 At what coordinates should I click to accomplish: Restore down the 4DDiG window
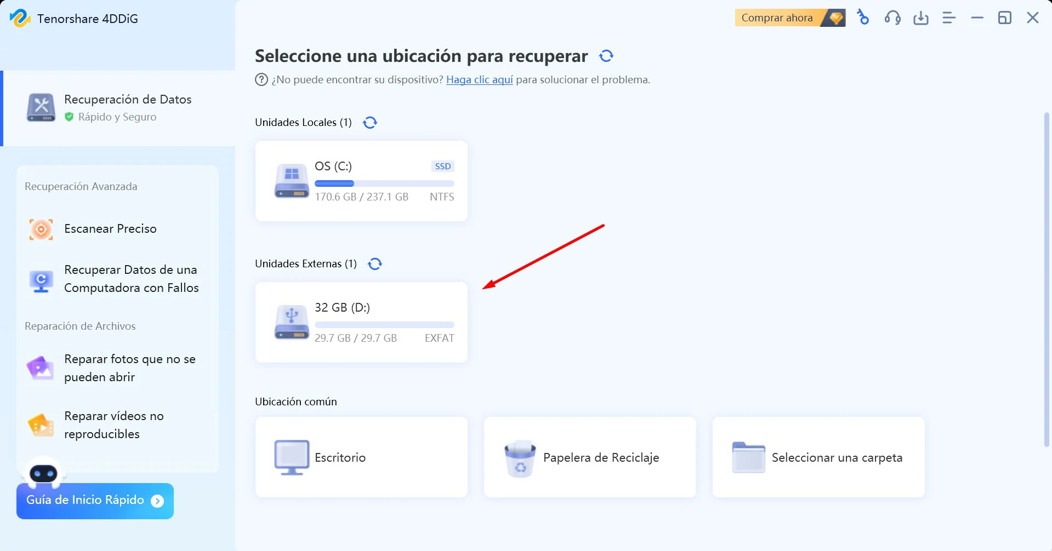click(x=1004, y=18)
